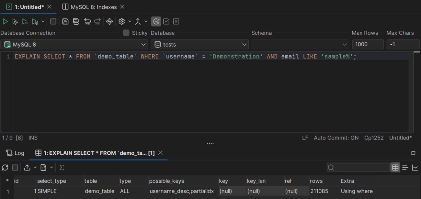Run the entire SQL script
Viewport: 421px width, 199px height.
(x=25, y=21)
